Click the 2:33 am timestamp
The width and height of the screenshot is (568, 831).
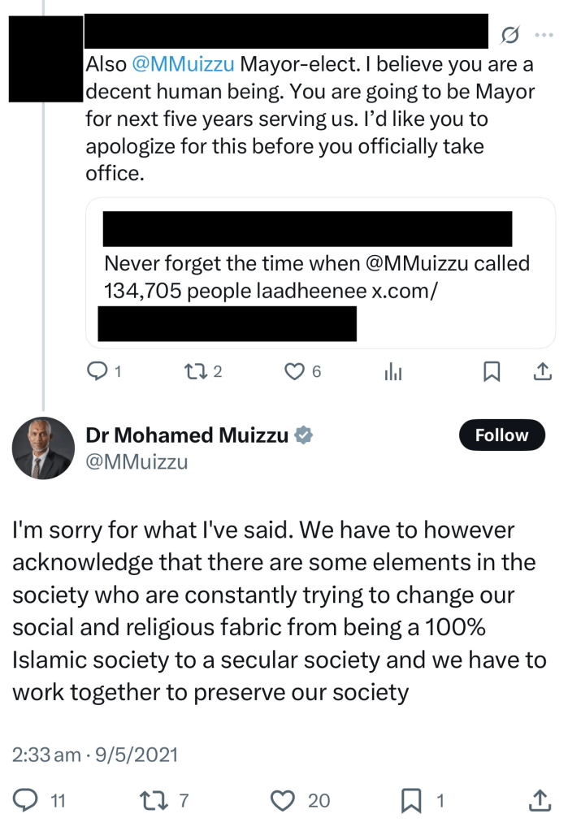click(x=94, y=755)
